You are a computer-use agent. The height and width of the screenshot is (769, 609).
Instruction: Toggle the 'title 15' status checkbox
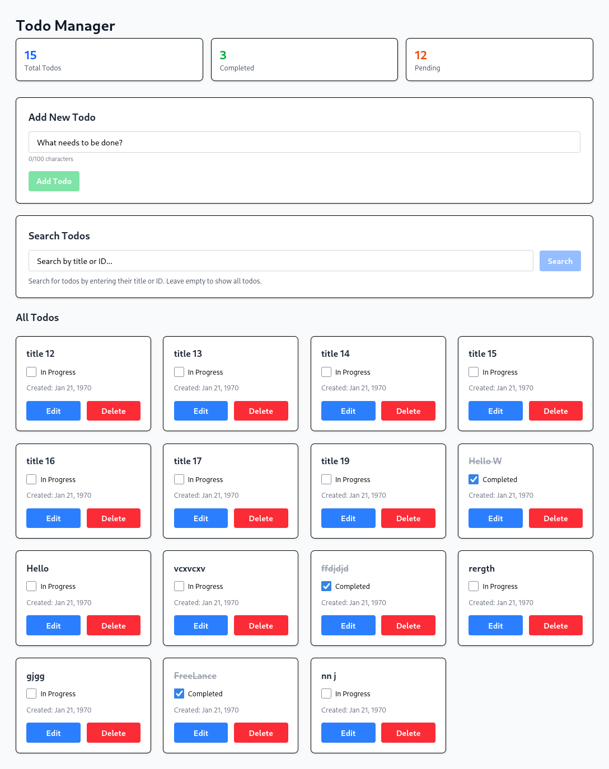[474, 372]
